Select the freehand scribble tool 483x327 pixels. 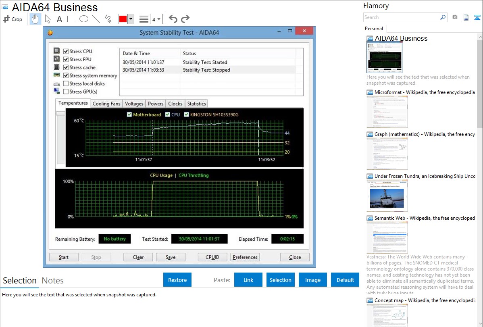click(x=108, y=19)
